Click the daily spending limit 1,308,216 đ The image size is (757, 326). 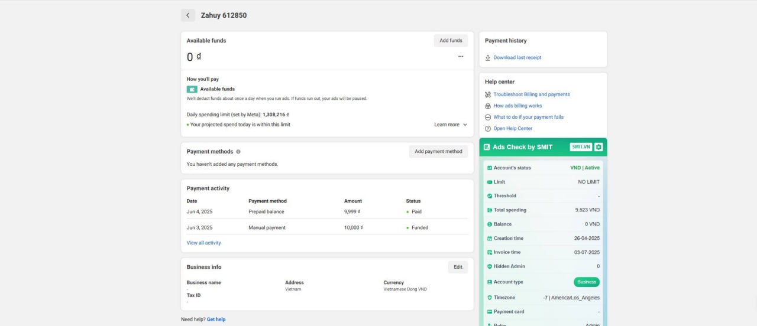point(276,115)
